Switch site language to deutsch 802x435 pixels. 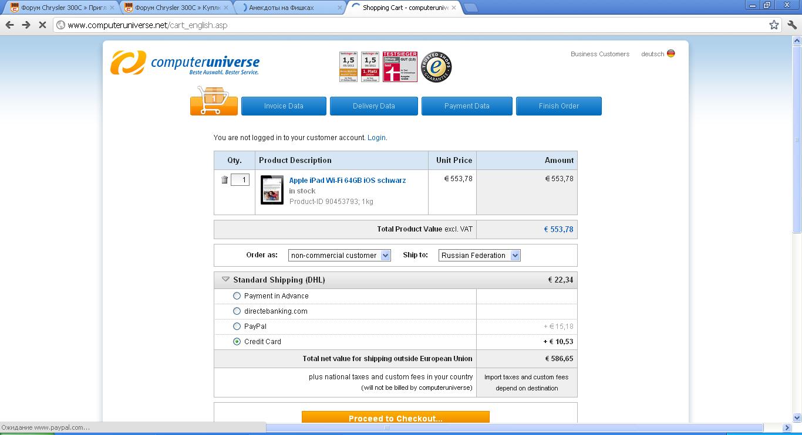pyautogui.click(x=653, y=54)
